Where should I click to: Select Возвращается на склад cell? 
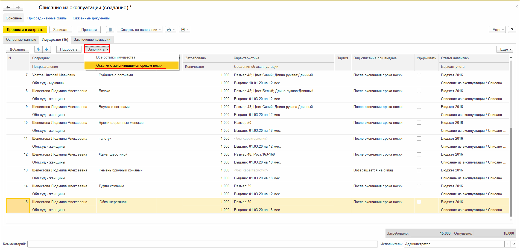(383, 170)
